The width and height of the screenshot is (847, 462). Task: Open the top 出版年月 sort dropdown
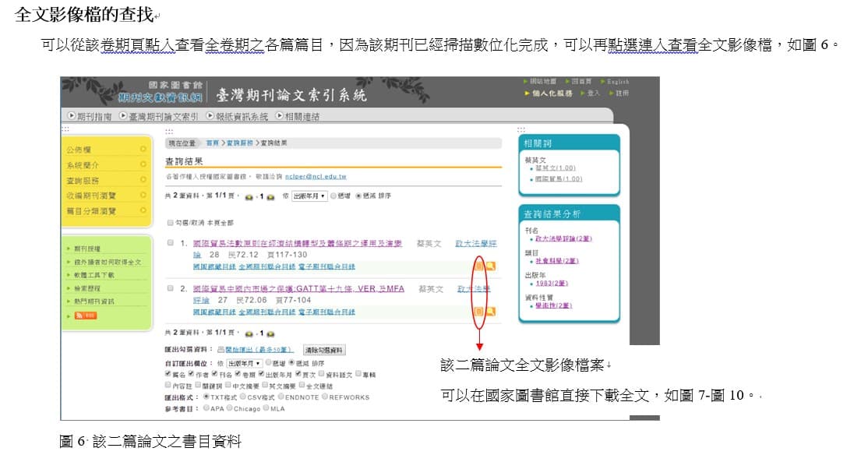pos(309,196)
